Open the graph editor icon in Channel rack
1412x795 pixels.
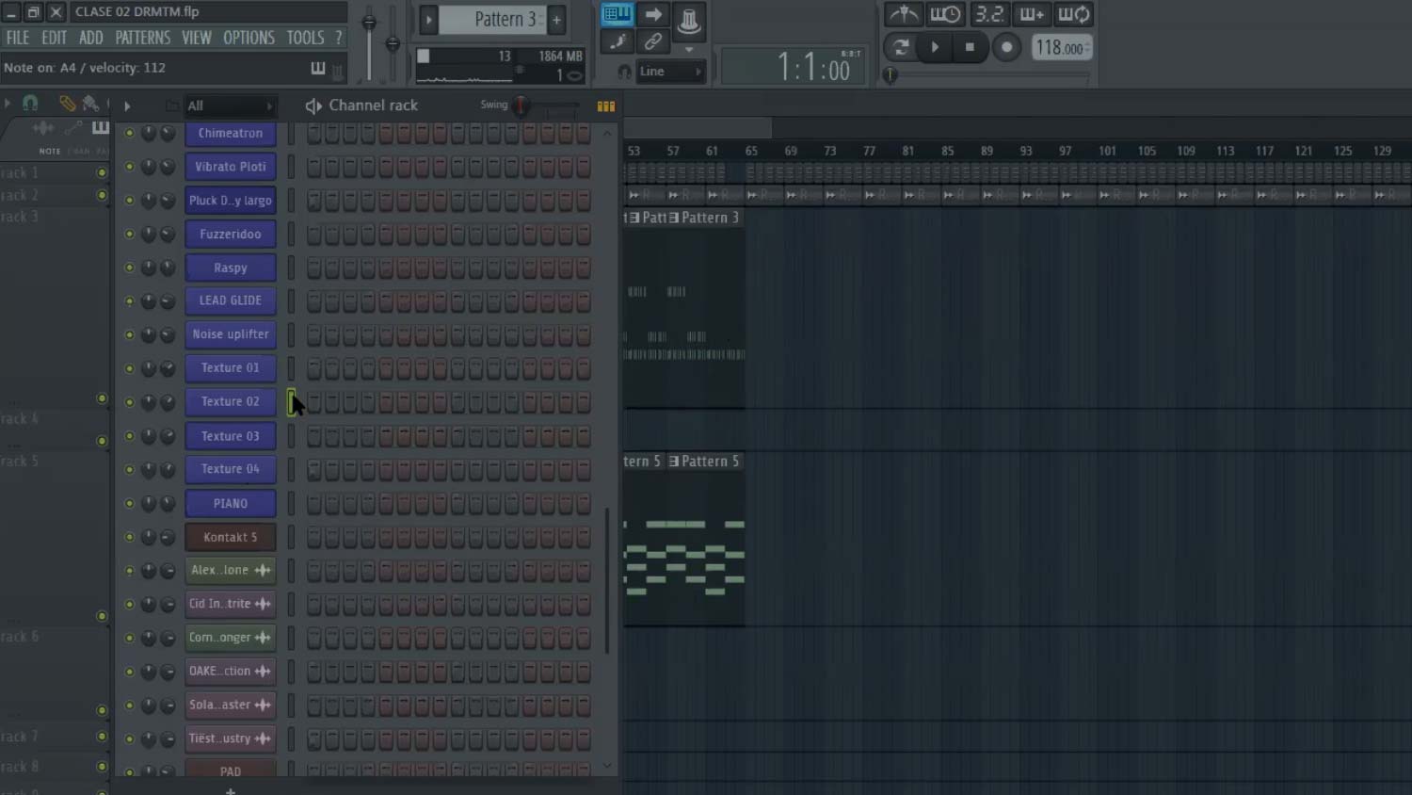click(606, 106)
